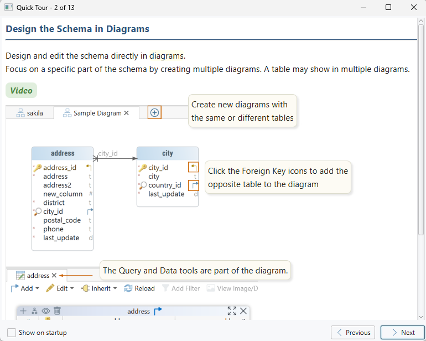The width and height of the screenshot is (426, 341).
Task: Select the new_column column
Action: click(63, 194)
